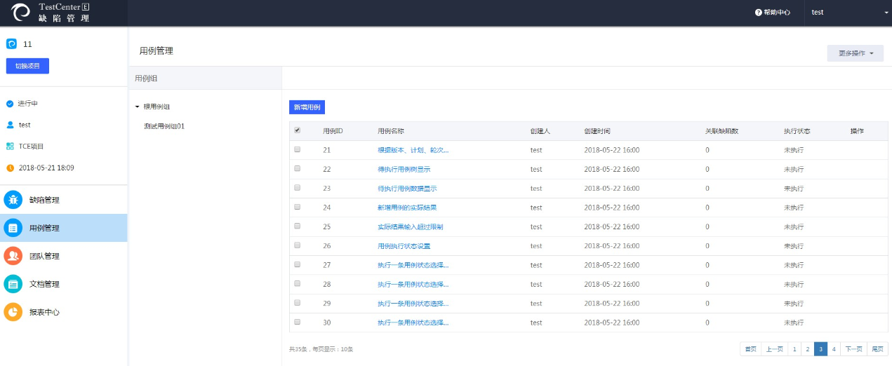Check the box for case ID 28
Screen dimensions: 892x366
click(x=297, y=284)
